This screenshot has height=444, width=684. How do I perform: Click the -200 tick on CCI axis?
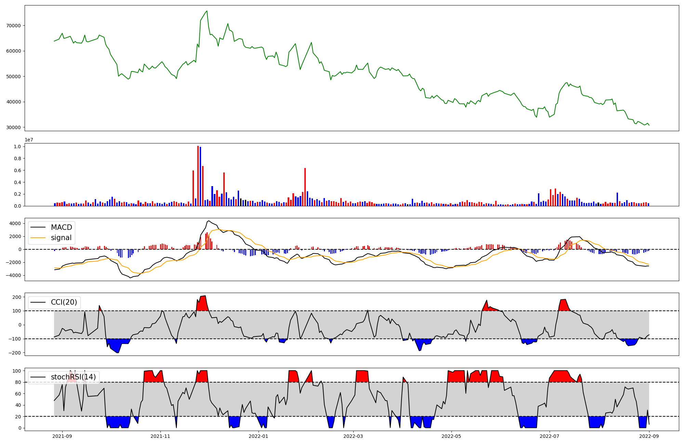tap(14, 353)
